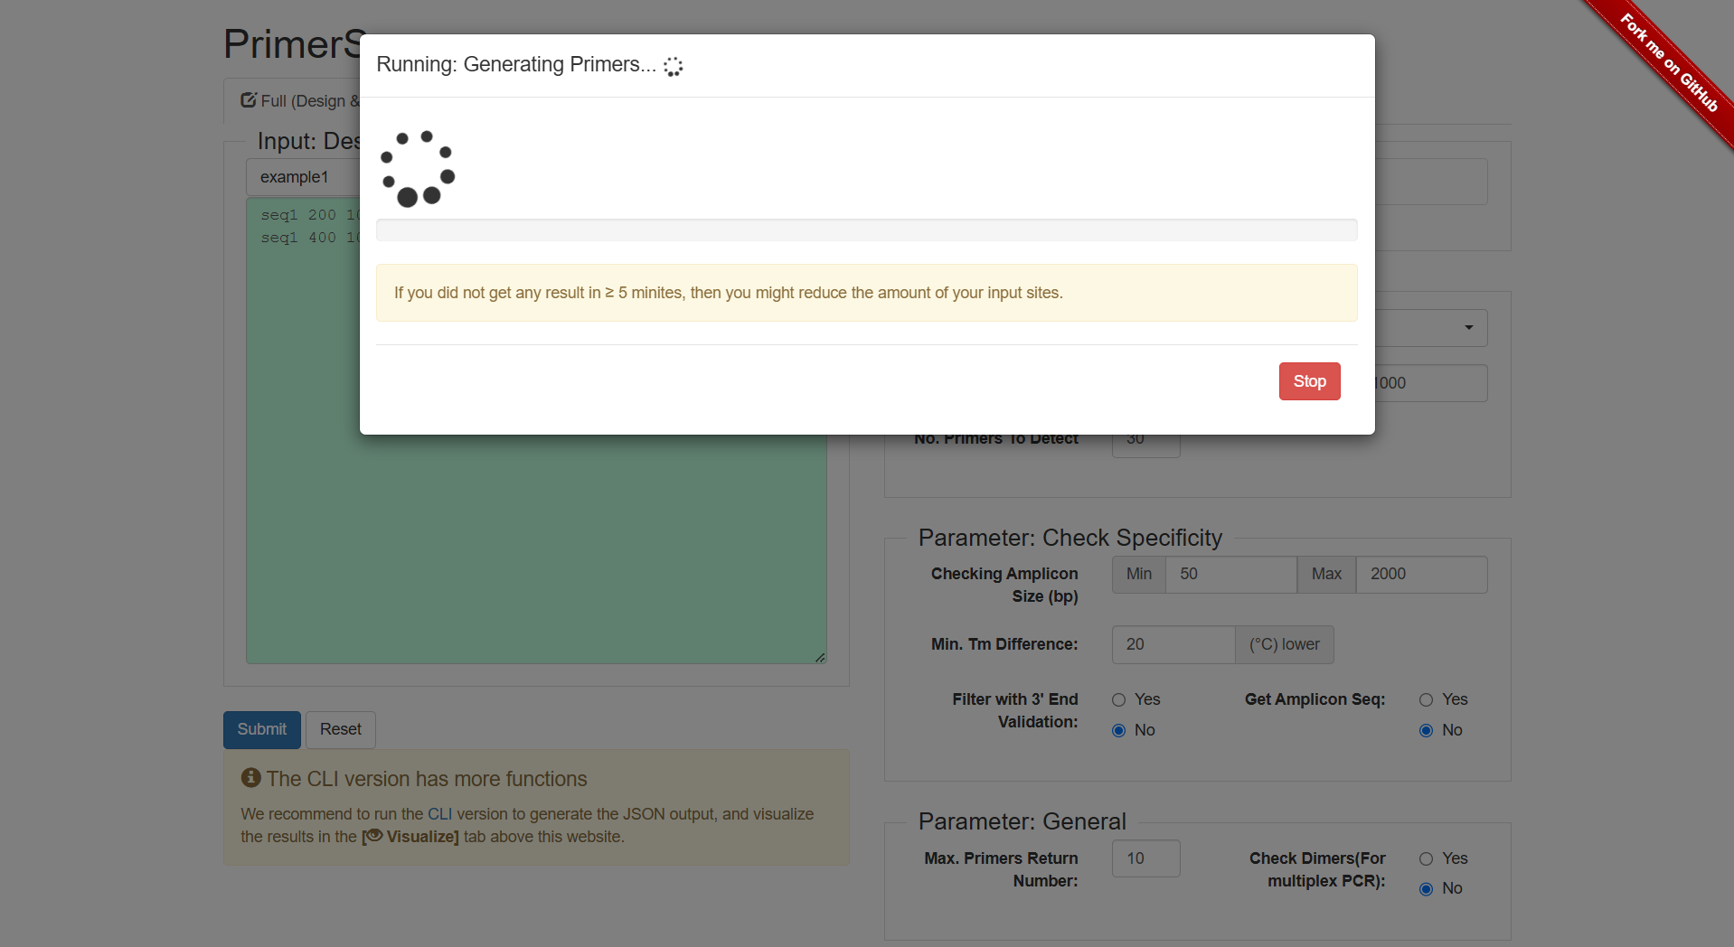Open the CLI link in the notice box
The height and width of the screenshot is (947, 1734).
tap(439, 814)
